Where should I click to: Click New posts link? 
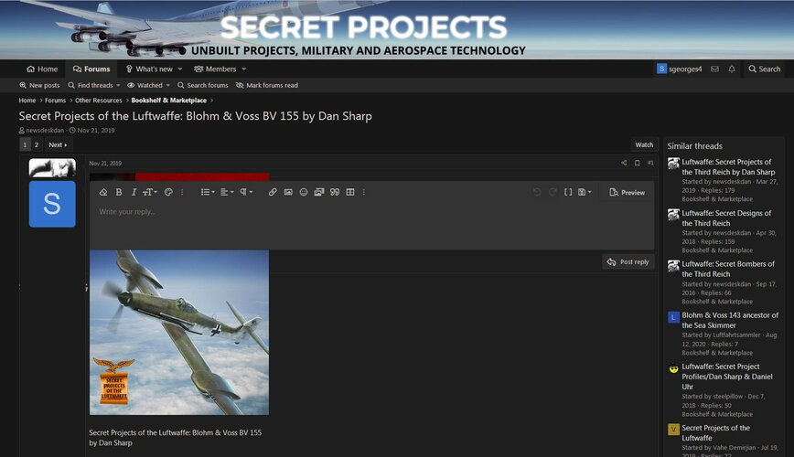pos(39,86)
